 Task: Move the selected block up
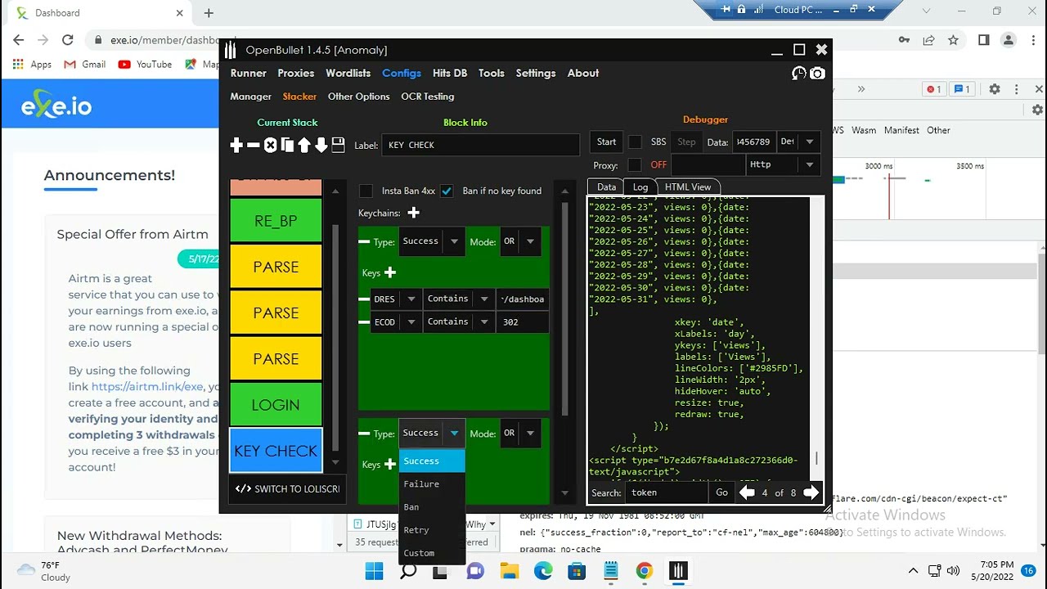[304, 145]
